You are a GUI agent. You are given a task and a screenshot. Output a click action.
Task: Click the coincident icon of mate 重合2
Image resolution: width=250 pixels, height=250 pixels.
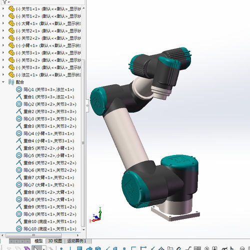(19, 111)
